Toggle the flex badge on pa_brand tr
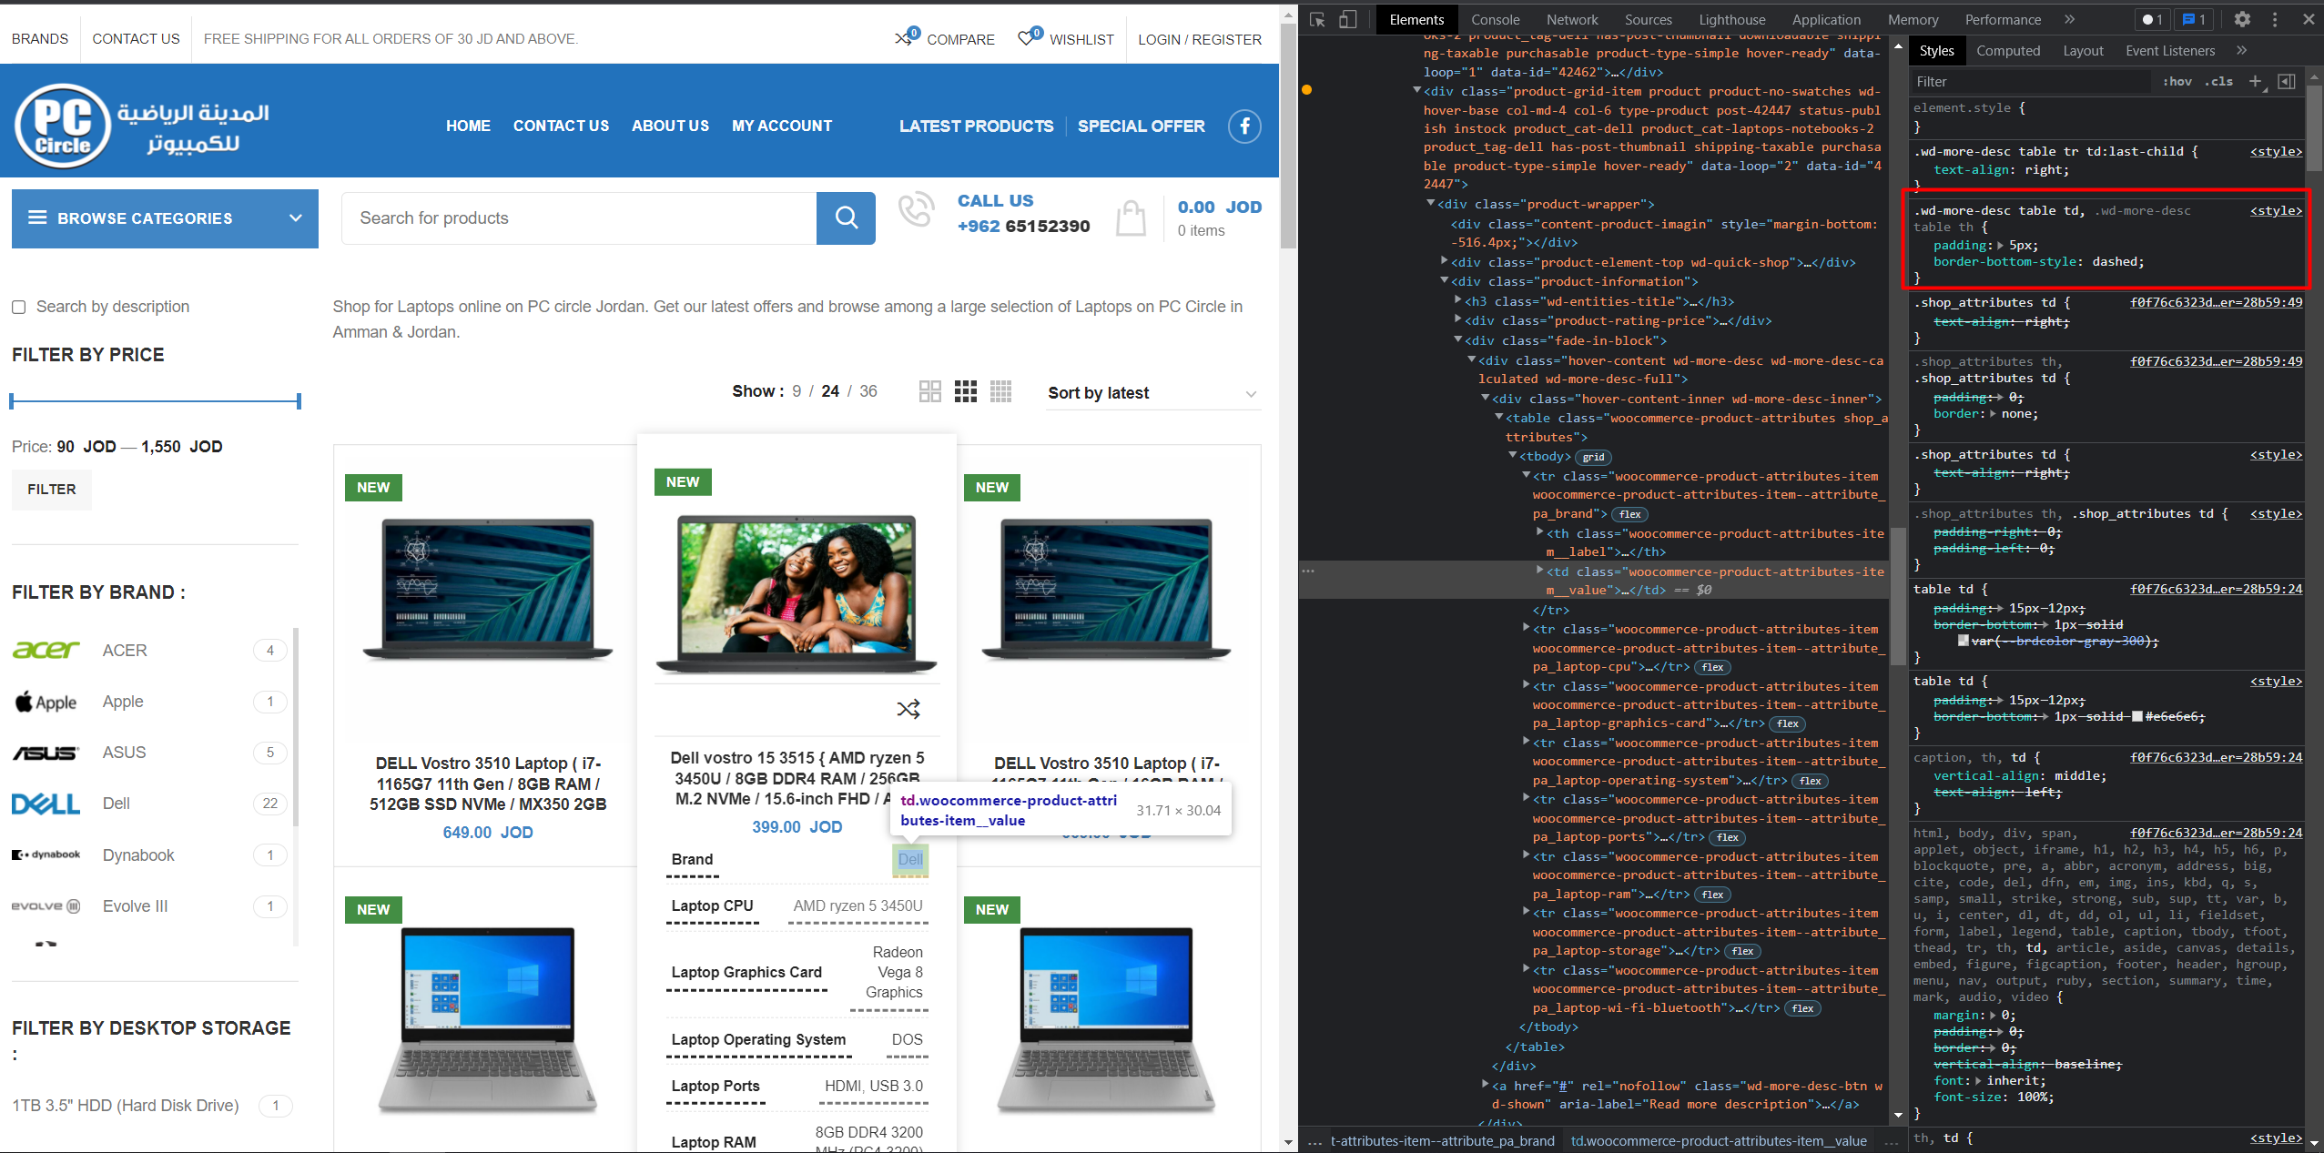The image size is (2324, 1153). click(1629, 514)
